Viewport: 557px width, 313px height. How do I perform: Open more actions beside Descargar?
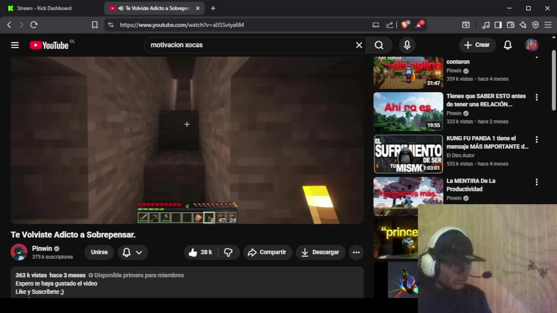356,252
